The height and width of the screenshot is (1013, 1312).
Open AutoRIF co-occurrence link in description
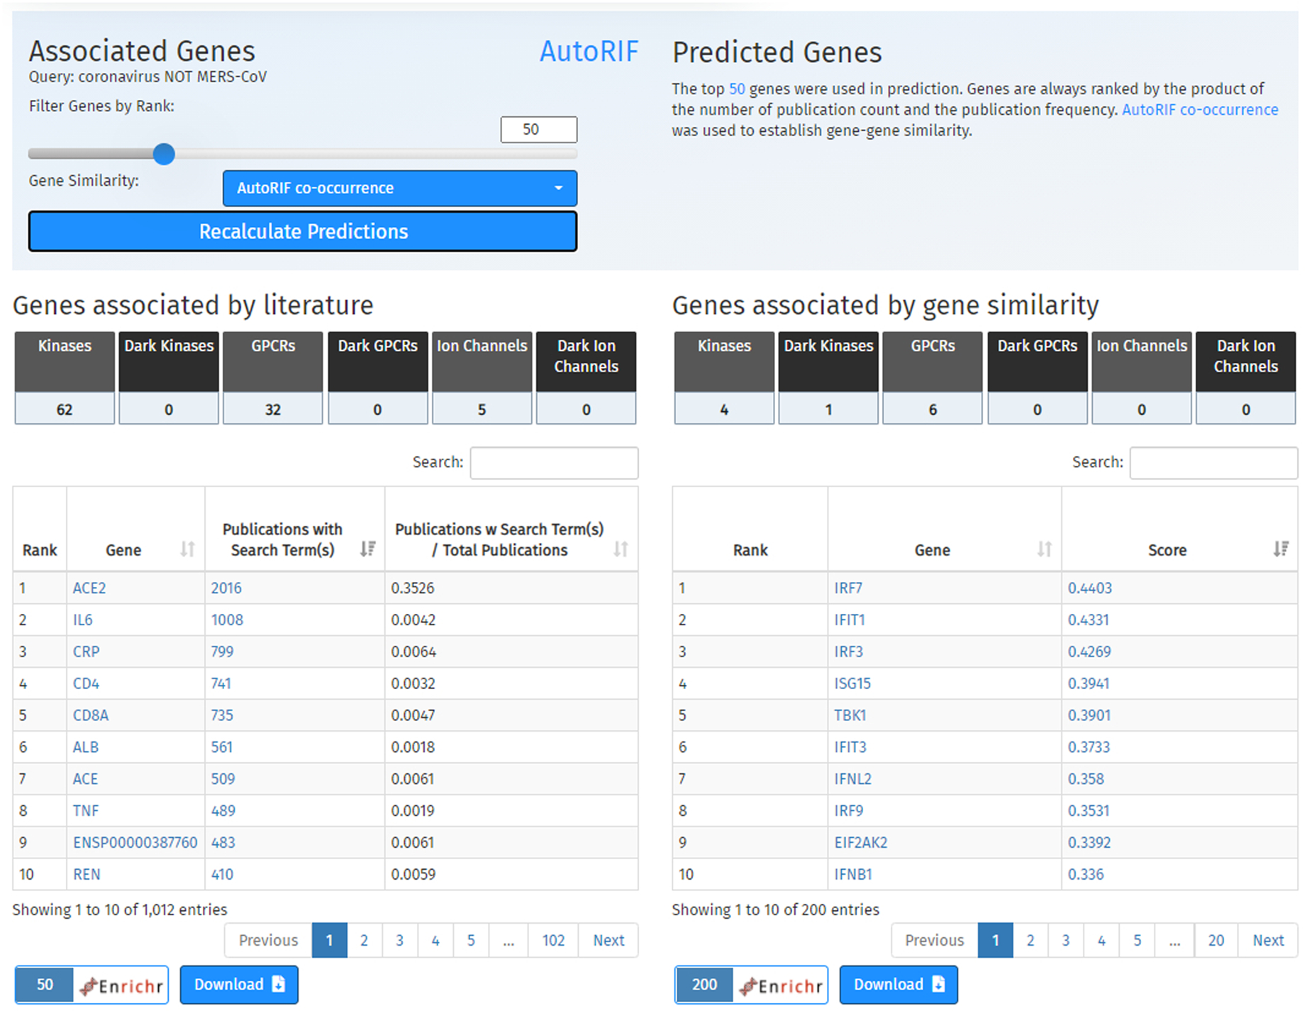(1200, 110)
